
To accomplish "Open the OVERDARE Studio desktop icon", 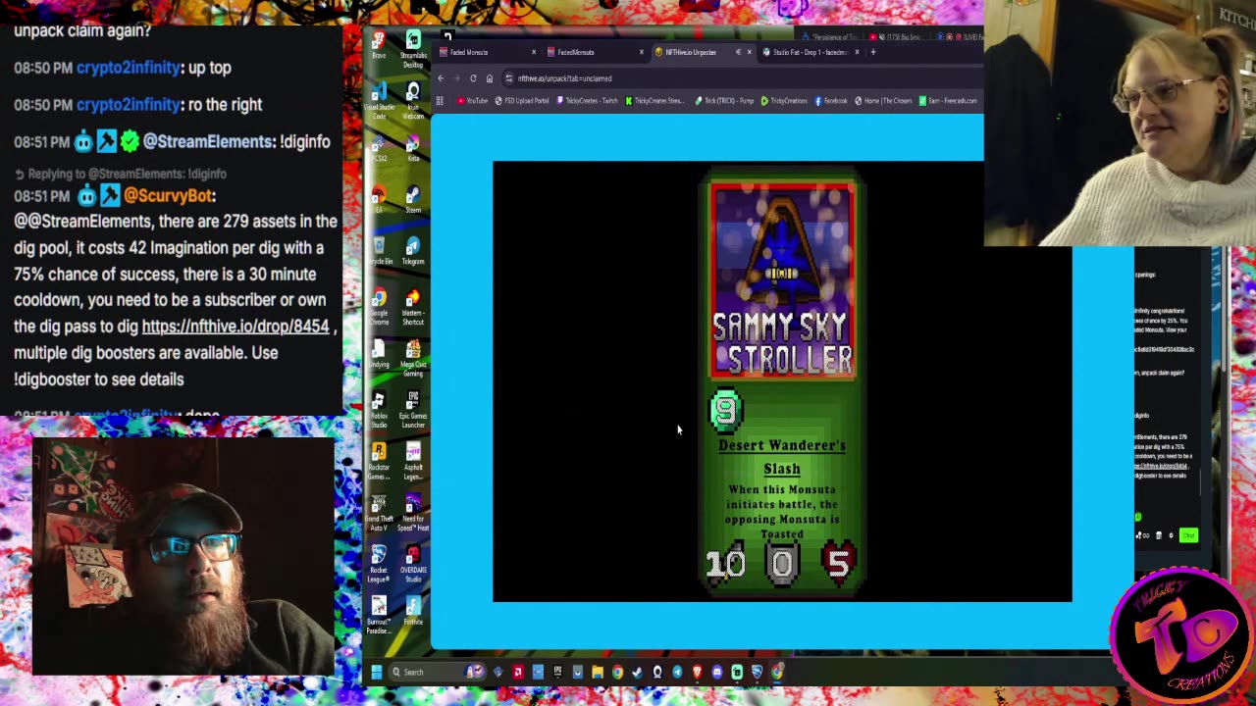I will coord(413,564).
